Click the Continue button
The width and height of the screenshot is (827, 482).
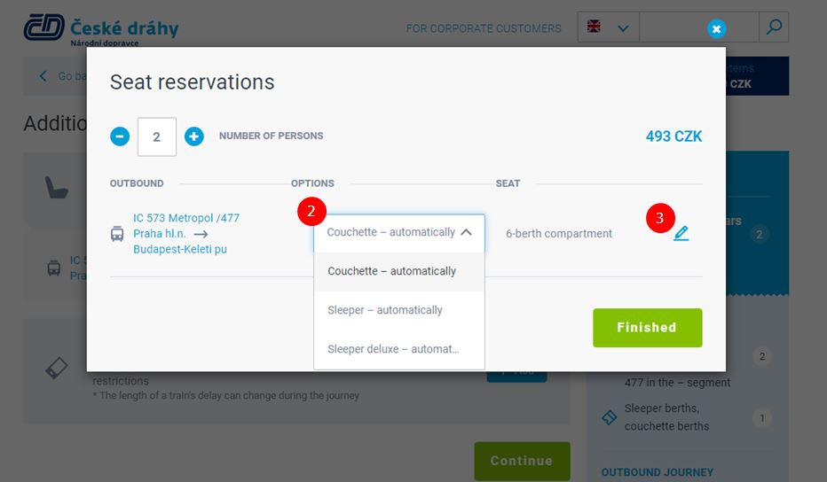522,461
